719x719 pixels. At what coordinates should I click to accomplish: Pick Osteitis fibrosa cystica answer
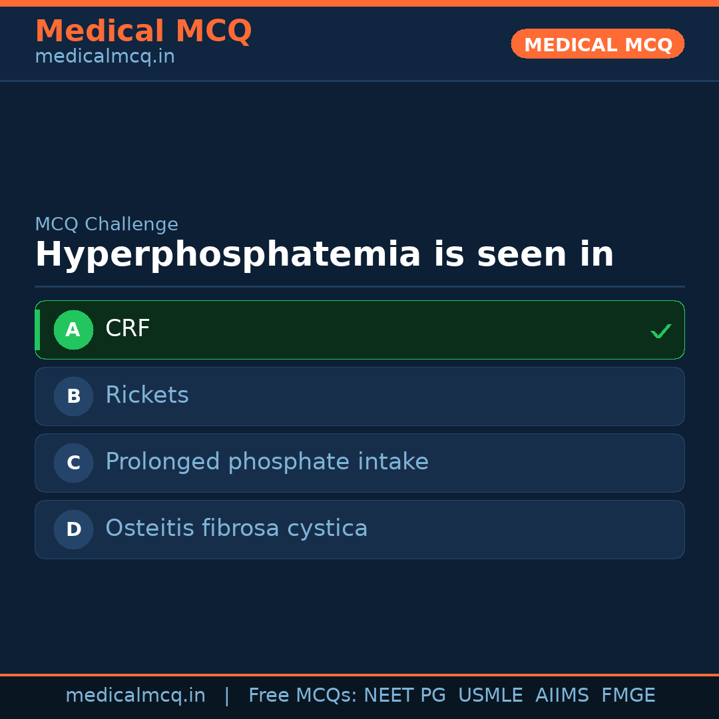pyautogui.click(x=236, y=529)
